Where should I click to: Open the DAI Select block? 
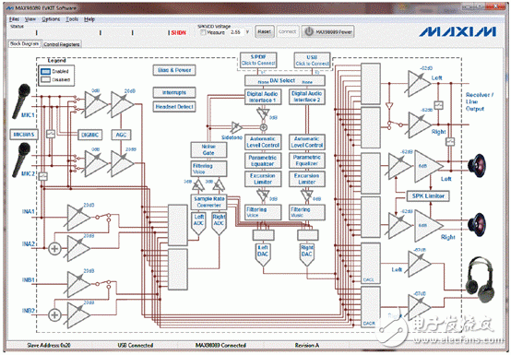click(285, 81)
